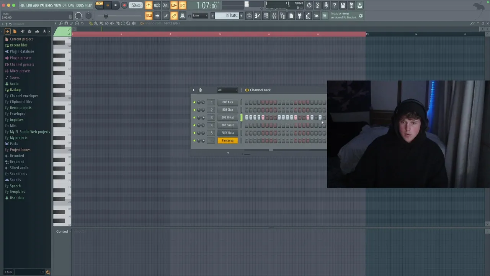
Task: Open the FILE menu
Action: pos(22,5)
